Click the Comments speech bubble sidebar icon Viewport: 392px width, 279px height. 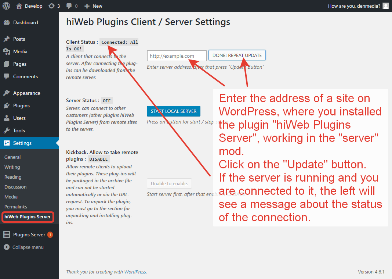coord(7,76)
